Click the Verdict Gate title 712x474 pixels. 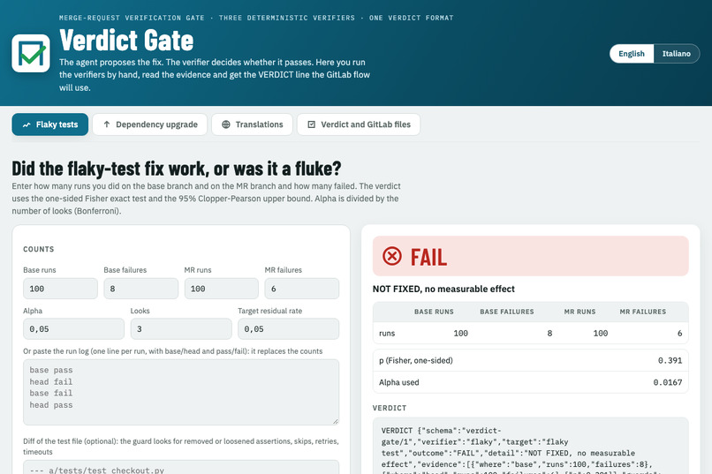[126, 41]
